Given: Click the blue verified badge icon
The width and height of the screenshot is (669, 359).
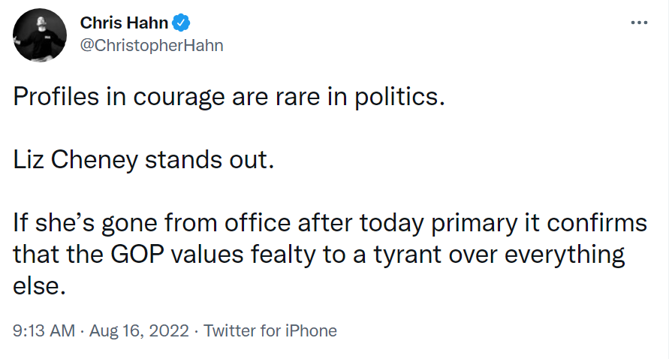Looking at the screenshot, I should click(x=181, y=23).
